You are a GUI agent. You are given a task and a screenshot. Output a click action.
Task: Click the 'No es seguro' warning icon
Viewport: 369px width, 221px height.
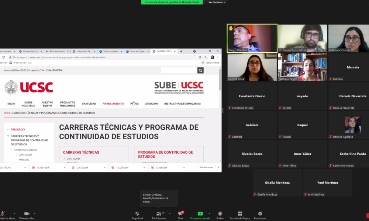pyautogui.click(x=10, y=57)
